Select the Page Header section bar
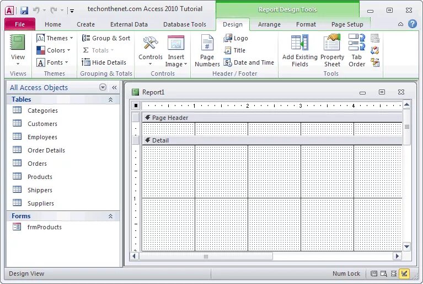Screen dimensions: 423x284 click(x=272, y=118)
